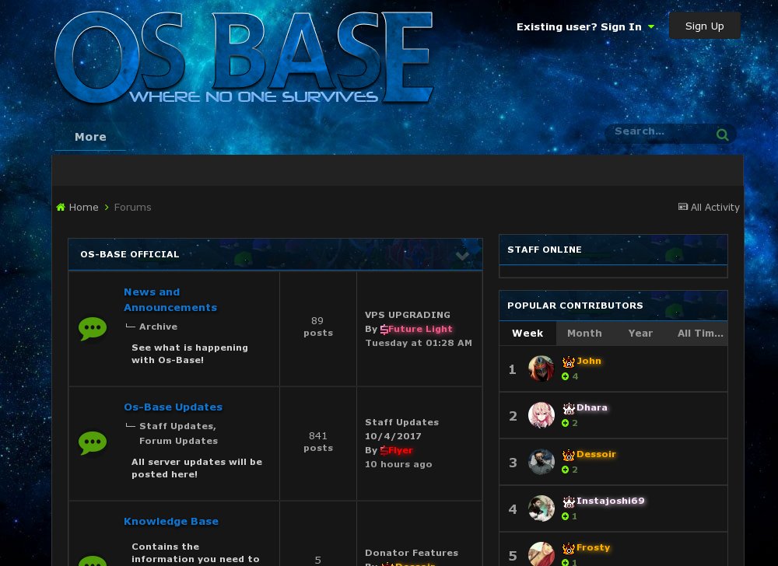This screenshot has height=566, width=778.
Task: Open the Sign In dropdown arrow
Action: point(651,26)
